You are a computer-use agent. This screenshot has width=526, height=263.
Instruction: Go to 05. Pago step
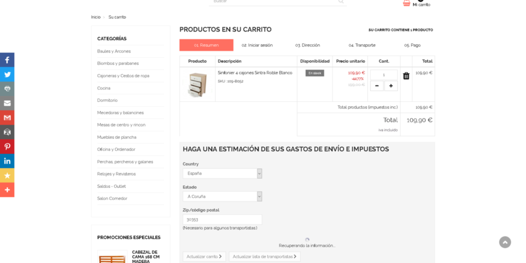point(412,45)
